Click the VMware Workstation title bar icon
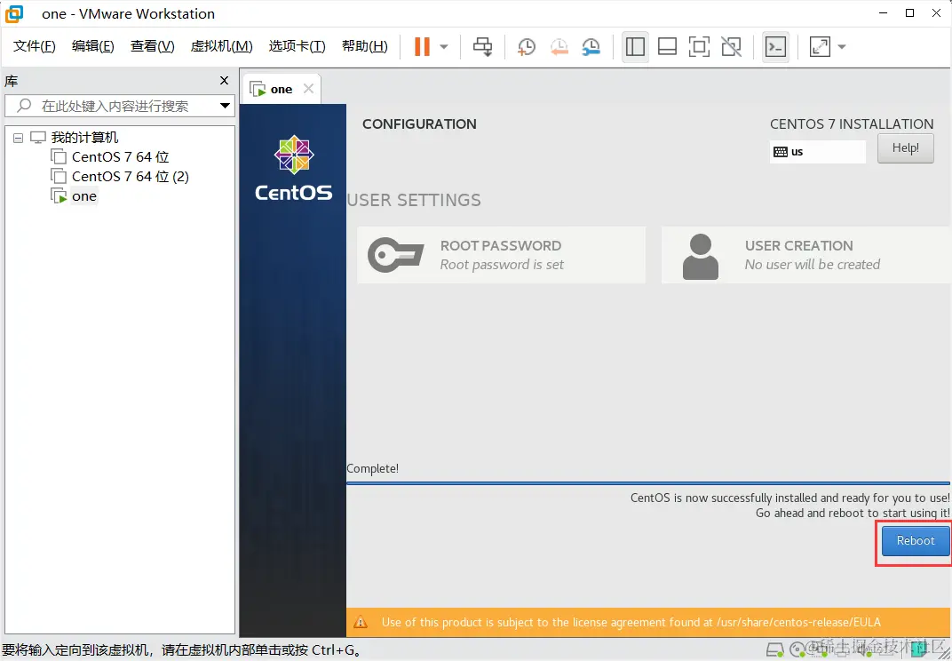Image resolution: width=952 pixels, height=661 pixels. tap(14, 13)
